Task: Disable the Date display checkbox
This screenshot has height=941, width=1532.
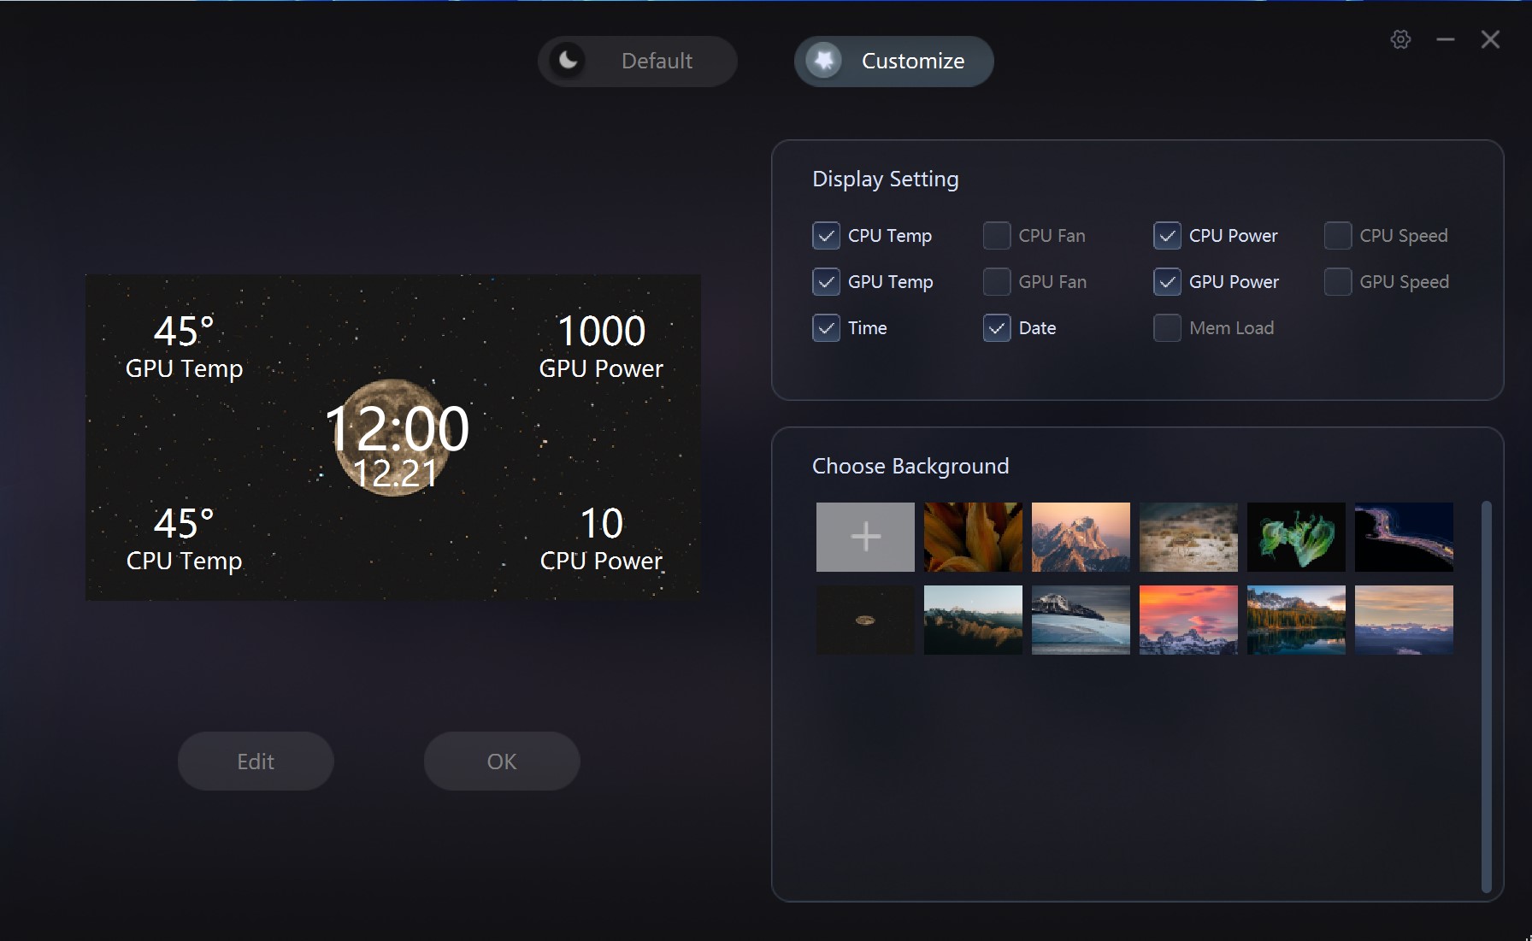Action: click(997, 328)
